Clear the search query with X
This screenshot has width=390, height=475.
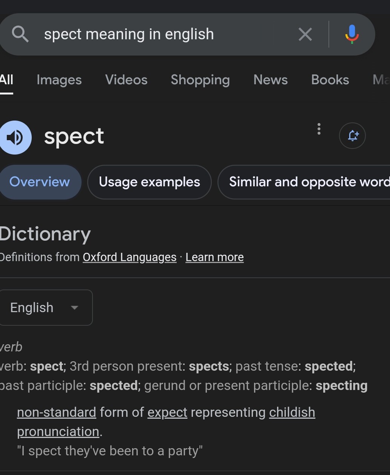click(305, 34)
